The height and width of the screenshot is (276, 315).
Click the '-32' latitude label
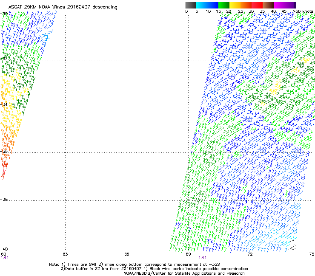click(x=4, y=59)
